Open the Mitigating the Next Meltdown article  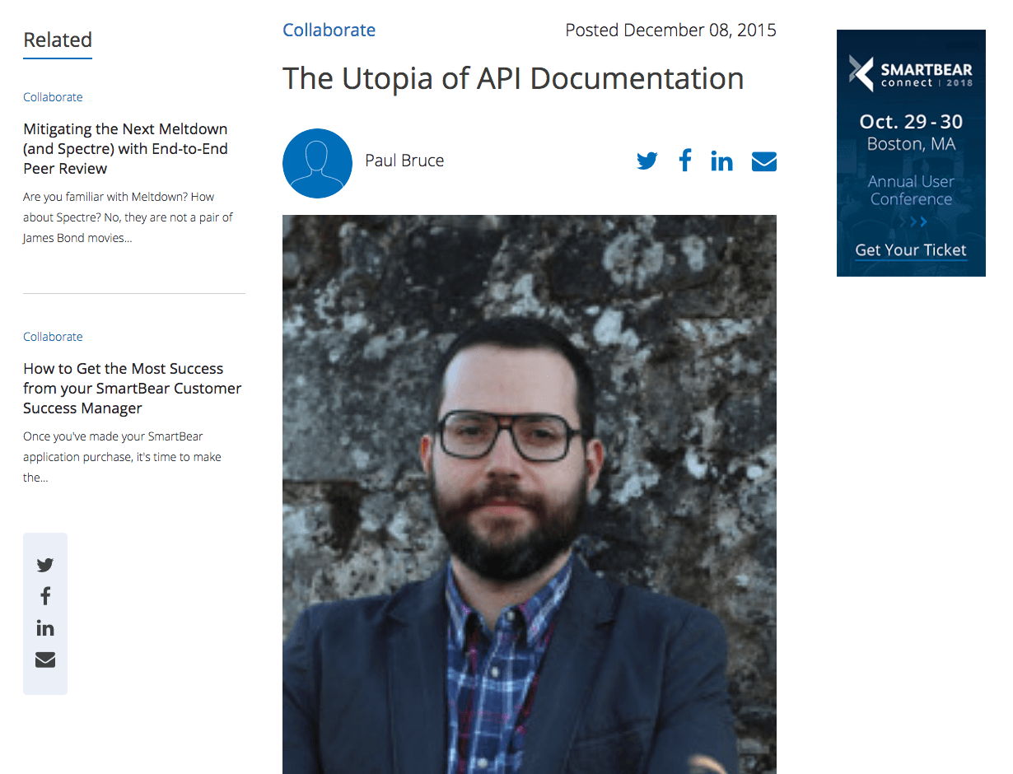pyautogui.click(x=125, y=149)
